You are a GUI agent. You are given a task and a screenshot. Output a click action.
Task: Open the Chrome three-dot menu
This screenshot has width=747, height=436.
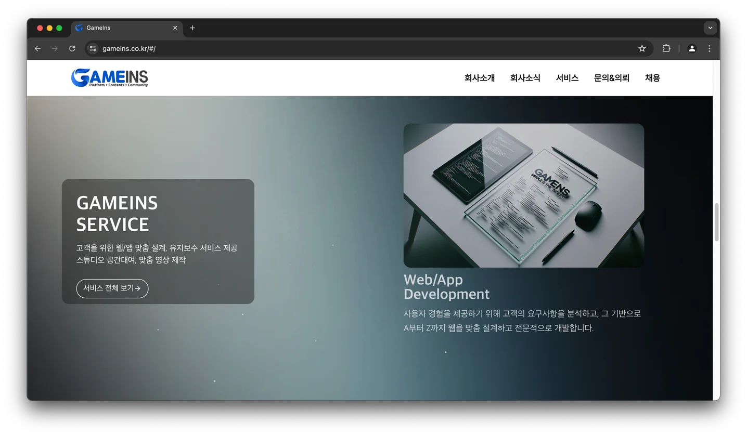[x=710, y=48]
